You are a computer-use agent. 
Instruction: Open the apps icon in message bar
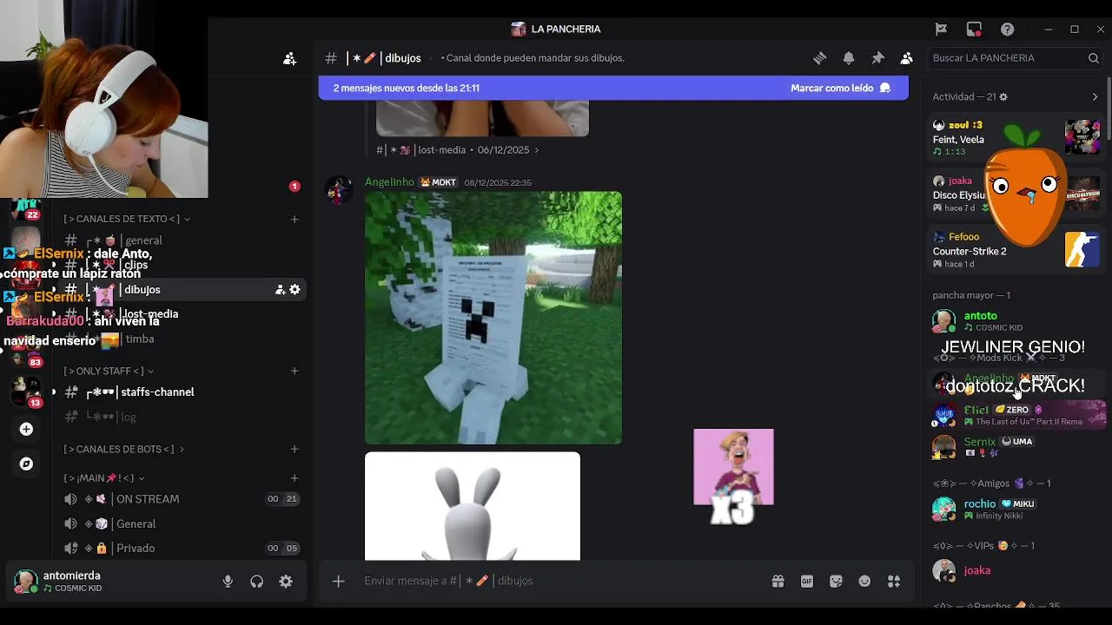coord(894,581)
